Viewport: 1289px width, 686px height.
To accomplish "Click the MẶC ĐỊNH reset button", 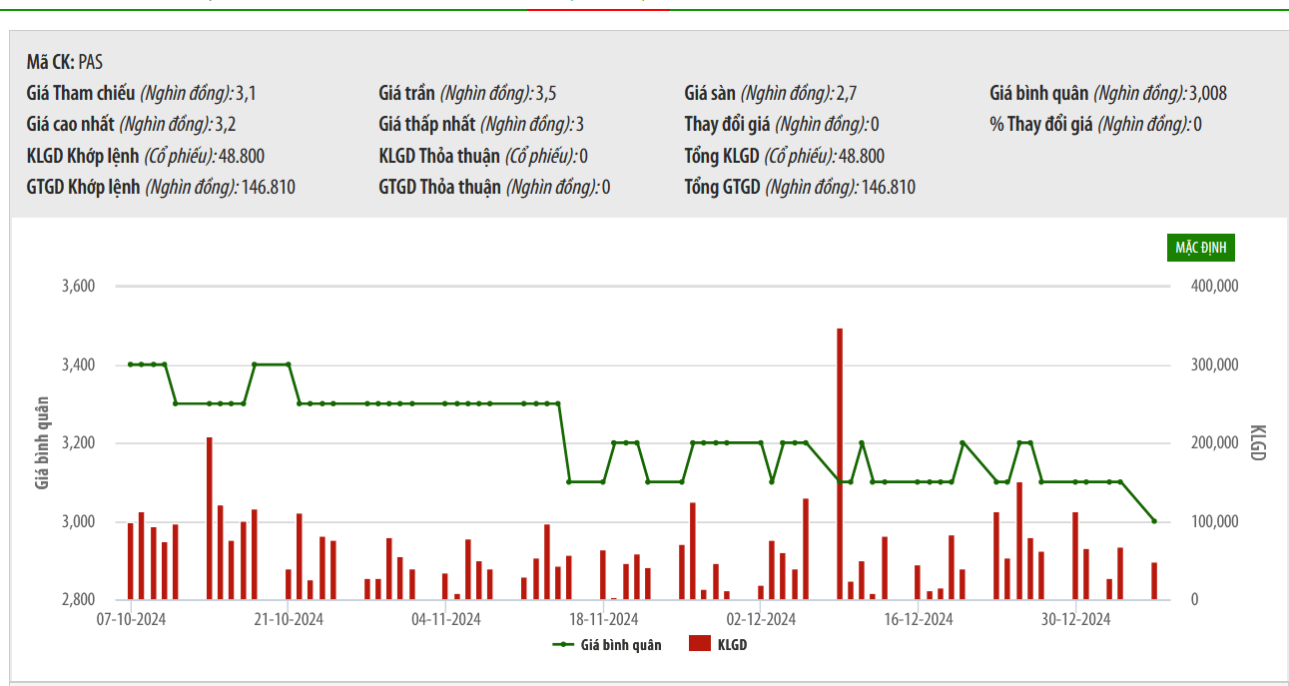I will (x=1200, y=248).
